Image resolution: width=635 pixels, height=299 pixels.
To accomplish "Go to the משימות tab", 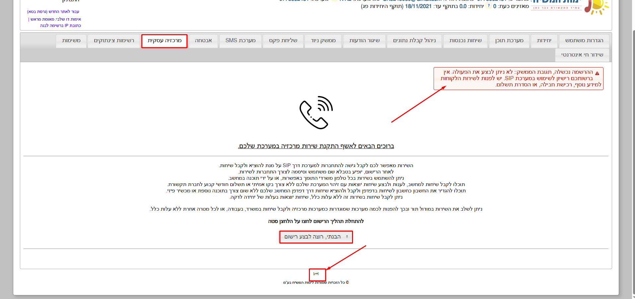I will coord(71,41).
